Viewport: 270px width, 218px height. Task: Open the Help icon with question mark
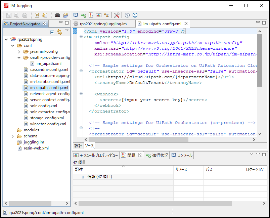point(128,15)
